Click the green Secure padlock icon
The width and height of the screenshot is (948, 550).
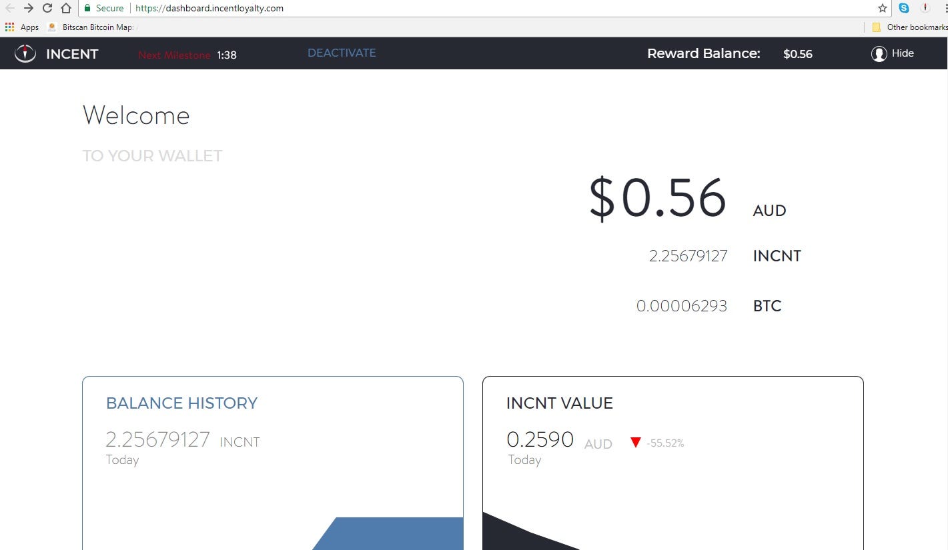[87, 8]
